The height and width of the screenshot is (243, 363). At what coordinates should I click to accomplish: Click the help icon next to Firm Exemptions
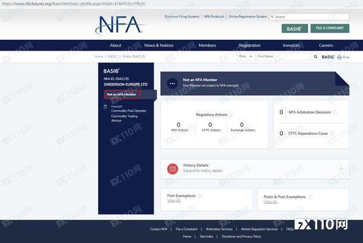click(x=200, y=196)
